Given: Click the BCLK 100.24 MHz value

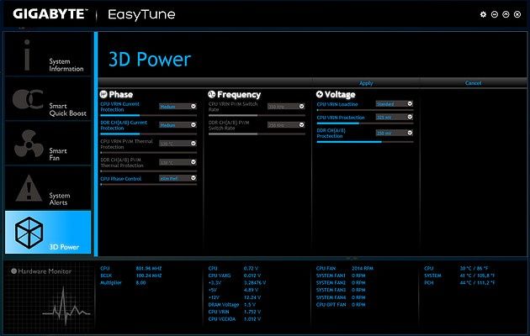Looking at the screenshot, I should pos(149,276).
